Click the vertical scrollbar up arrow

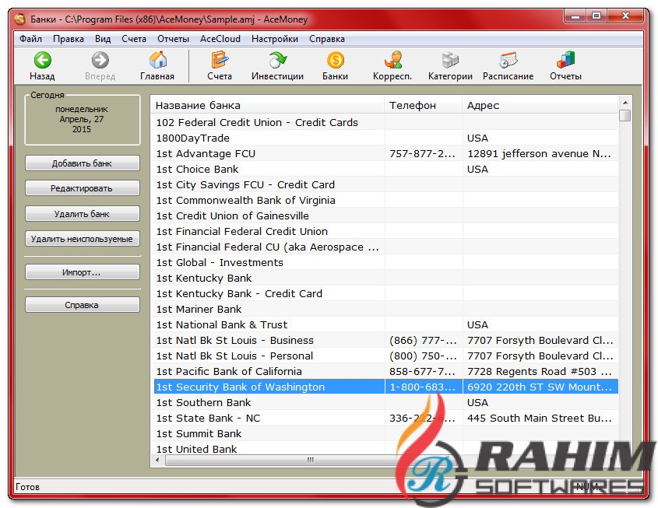coord(625,102)
